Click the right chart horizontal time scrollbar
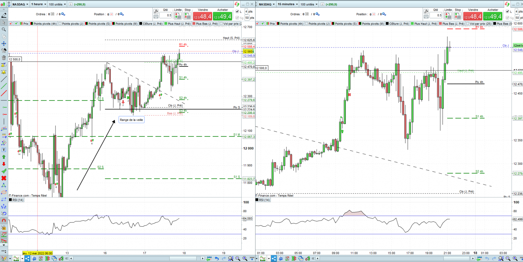 (x=395, y=259)
